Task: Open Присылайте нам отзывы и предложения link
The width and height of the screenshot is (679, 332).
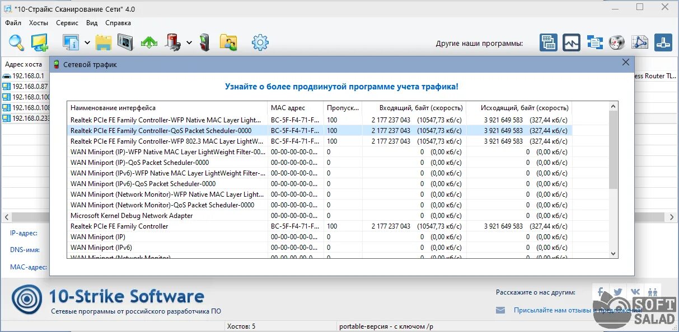Action: tap(578, 310)
